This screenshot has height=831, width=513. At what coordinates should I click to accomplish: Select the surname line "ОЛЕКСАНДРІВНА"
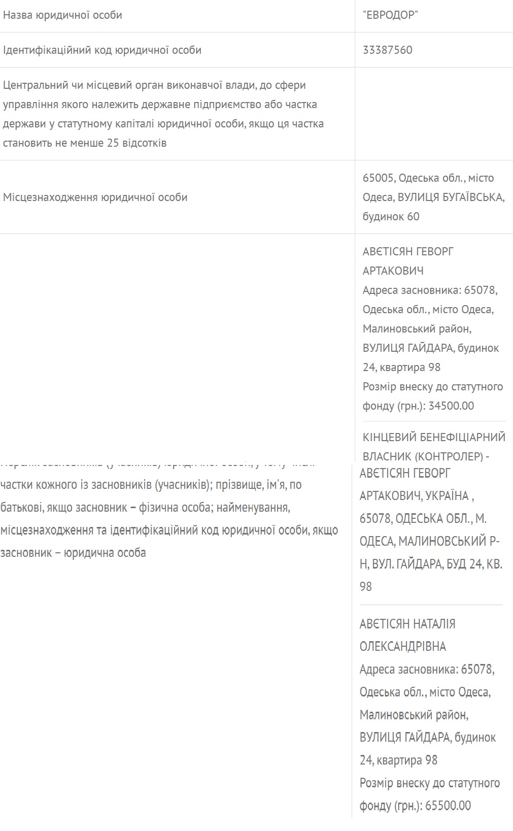(402, 647)
